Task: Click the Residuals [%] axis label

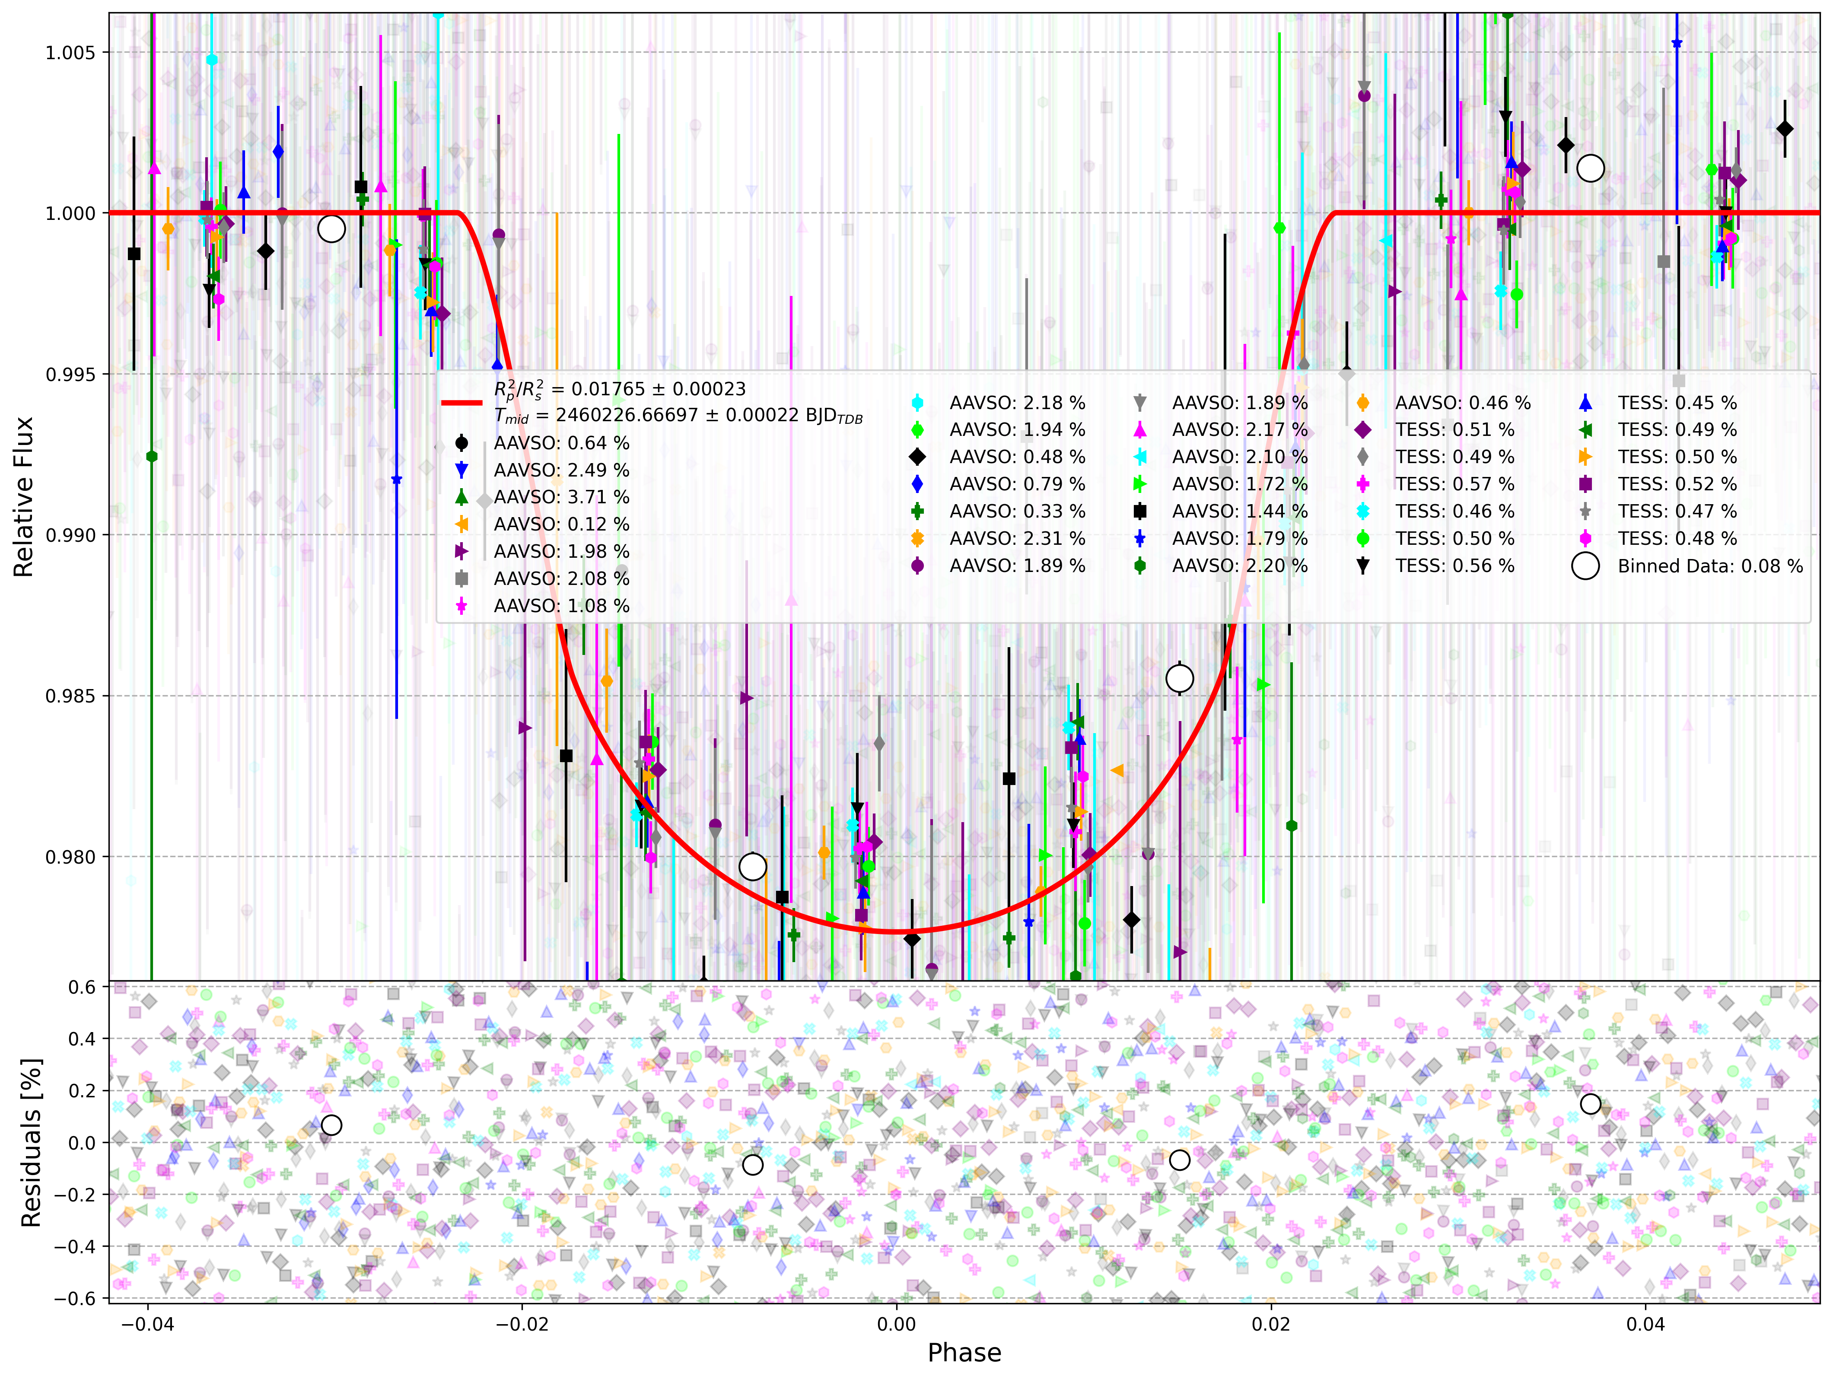Action: [x=31, y=1143]
